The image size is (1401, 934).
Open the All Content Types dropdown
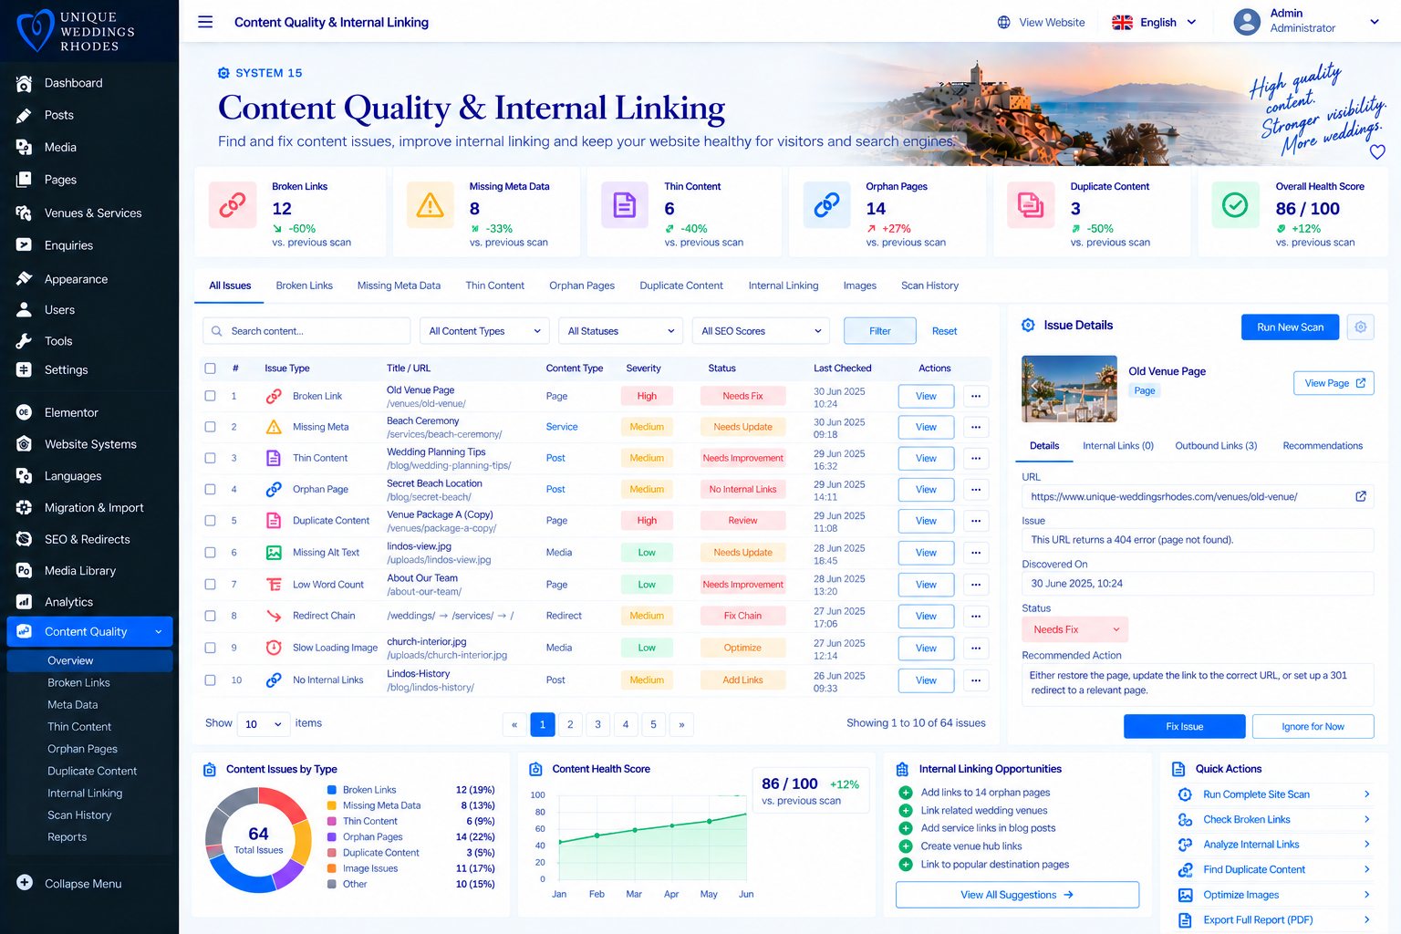point(485,331)
